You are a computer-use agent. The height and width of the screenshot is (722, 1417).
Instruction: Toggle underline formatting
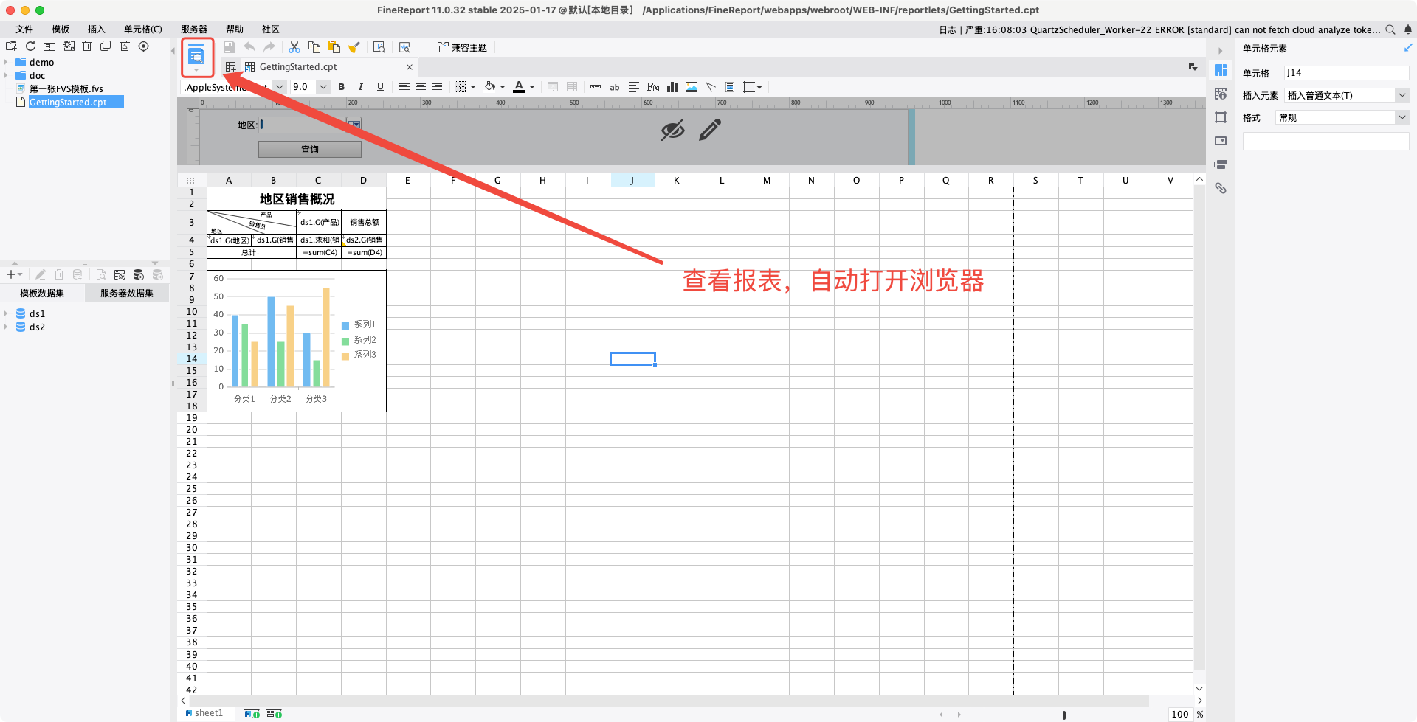380,87
